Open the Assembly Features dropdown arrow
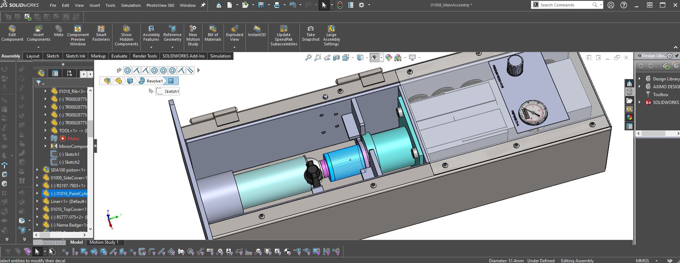This screenshot has width=680, height=263. tap(151, 47)
